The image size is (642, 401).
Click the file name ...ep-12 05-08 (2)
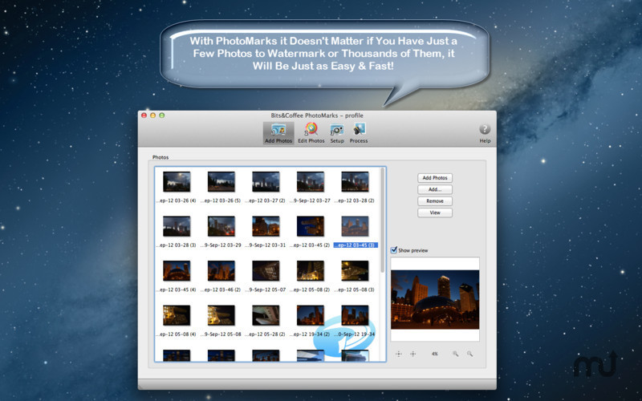pyautogui.click(x=311, y=290)
